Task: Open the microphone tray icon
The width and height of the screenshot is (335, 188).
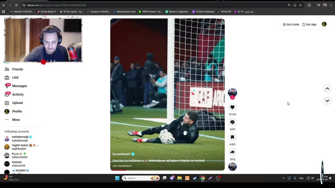Action: point(295,178)
